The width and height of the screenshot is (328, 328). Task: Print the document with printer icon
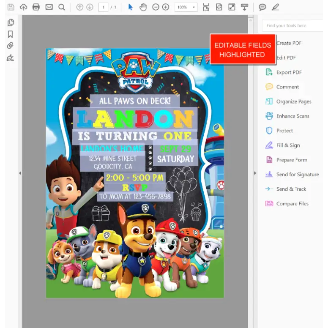coord(36,7)
